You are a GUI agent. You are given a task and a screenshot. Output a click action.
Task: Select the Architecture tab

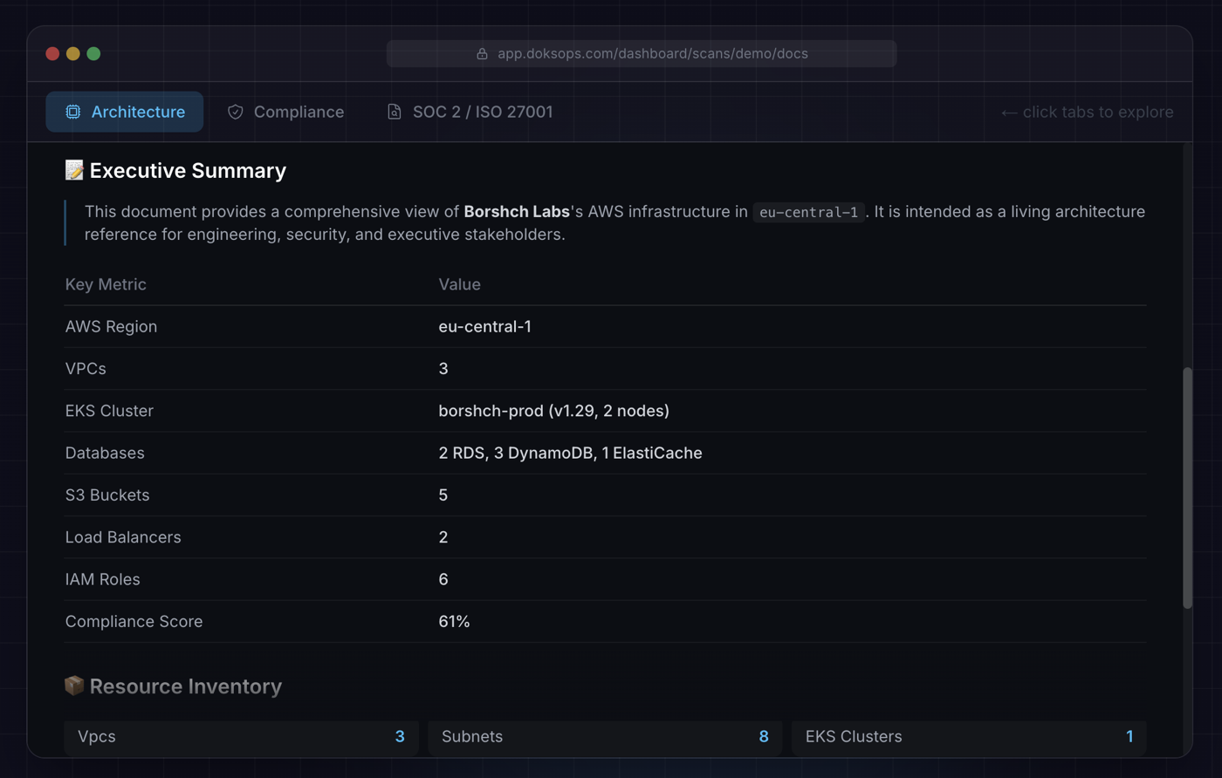(124, 112)
